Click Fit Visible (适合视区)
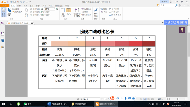 (35, 15)
